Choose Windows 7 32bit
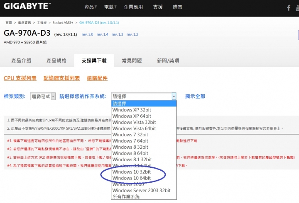The width and height of the screenshot is (299, 203). click(x=144, y=135)
